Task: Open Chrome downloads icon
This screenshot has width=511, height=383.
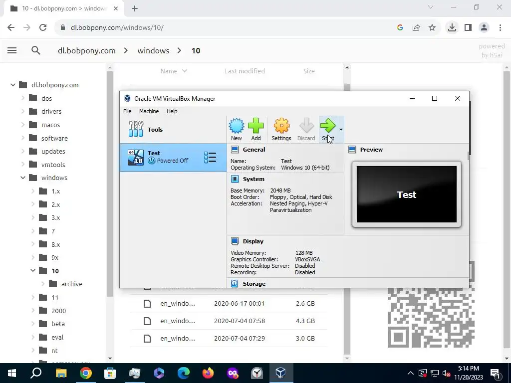Action: pos(452,28)
